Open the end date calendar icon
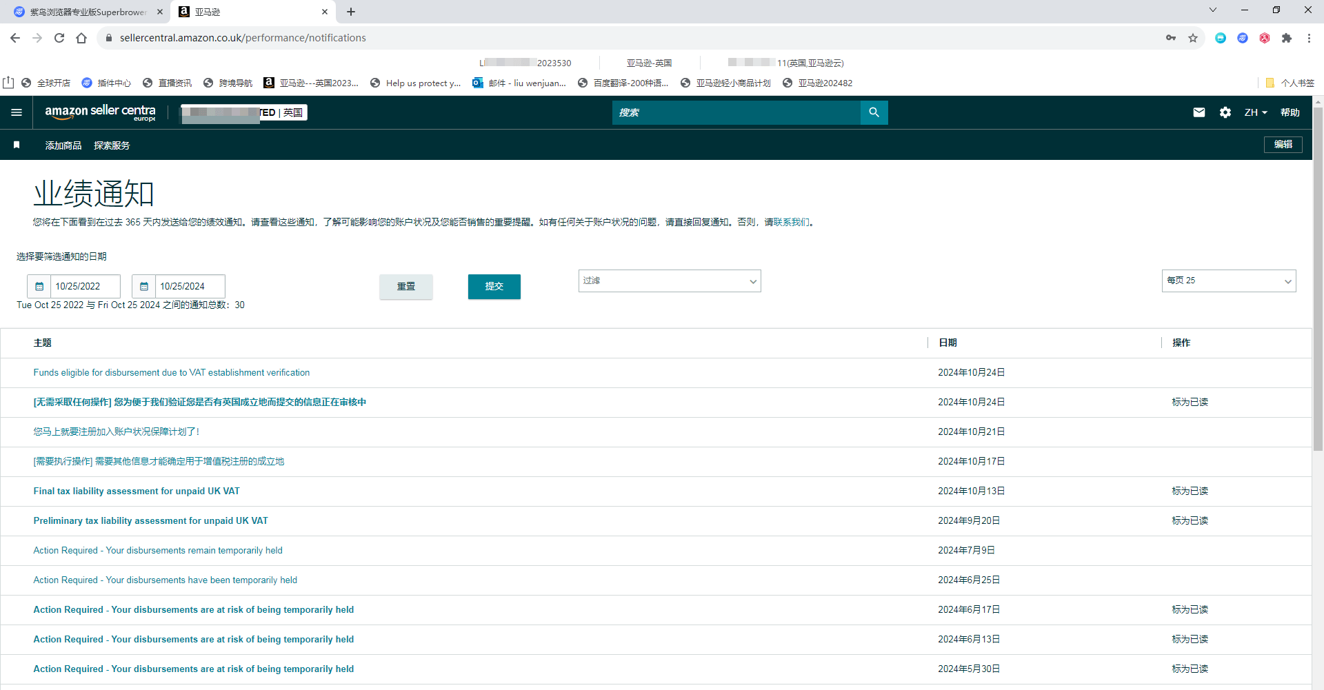Screen dimensions: 1324x690 144,286
